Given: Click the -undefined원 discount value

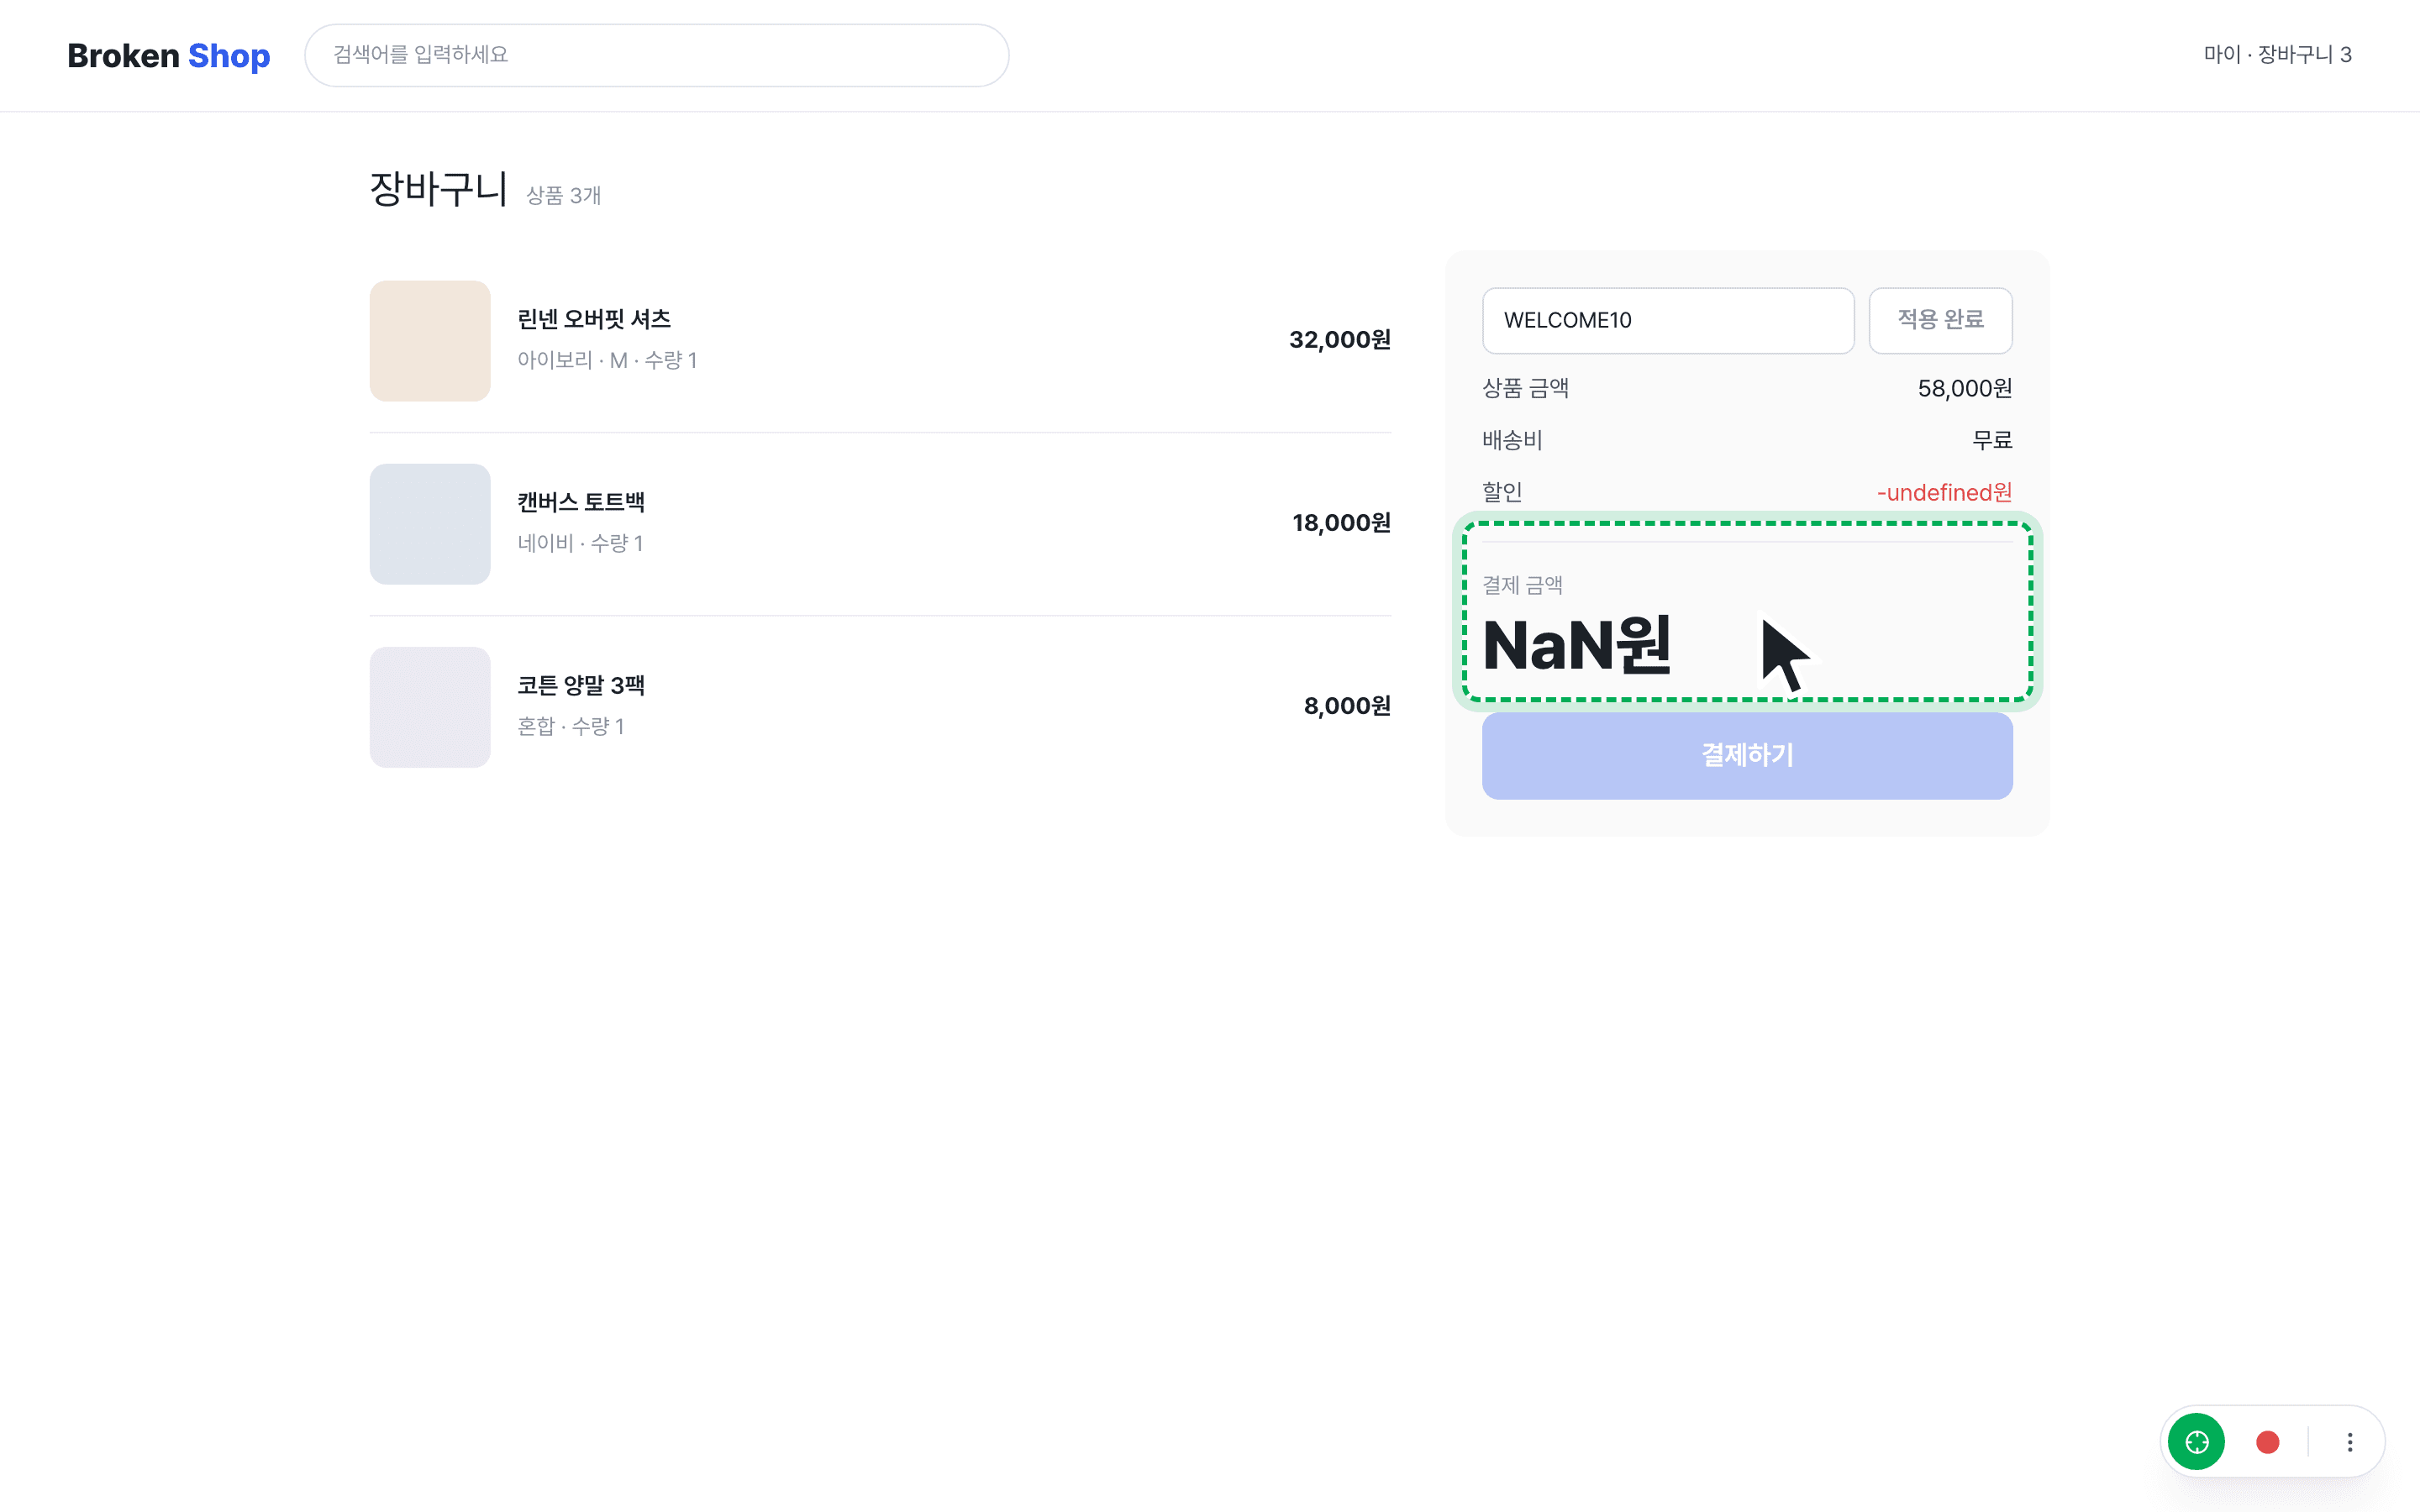Looking at the screenshot, I should (1944, 492).
